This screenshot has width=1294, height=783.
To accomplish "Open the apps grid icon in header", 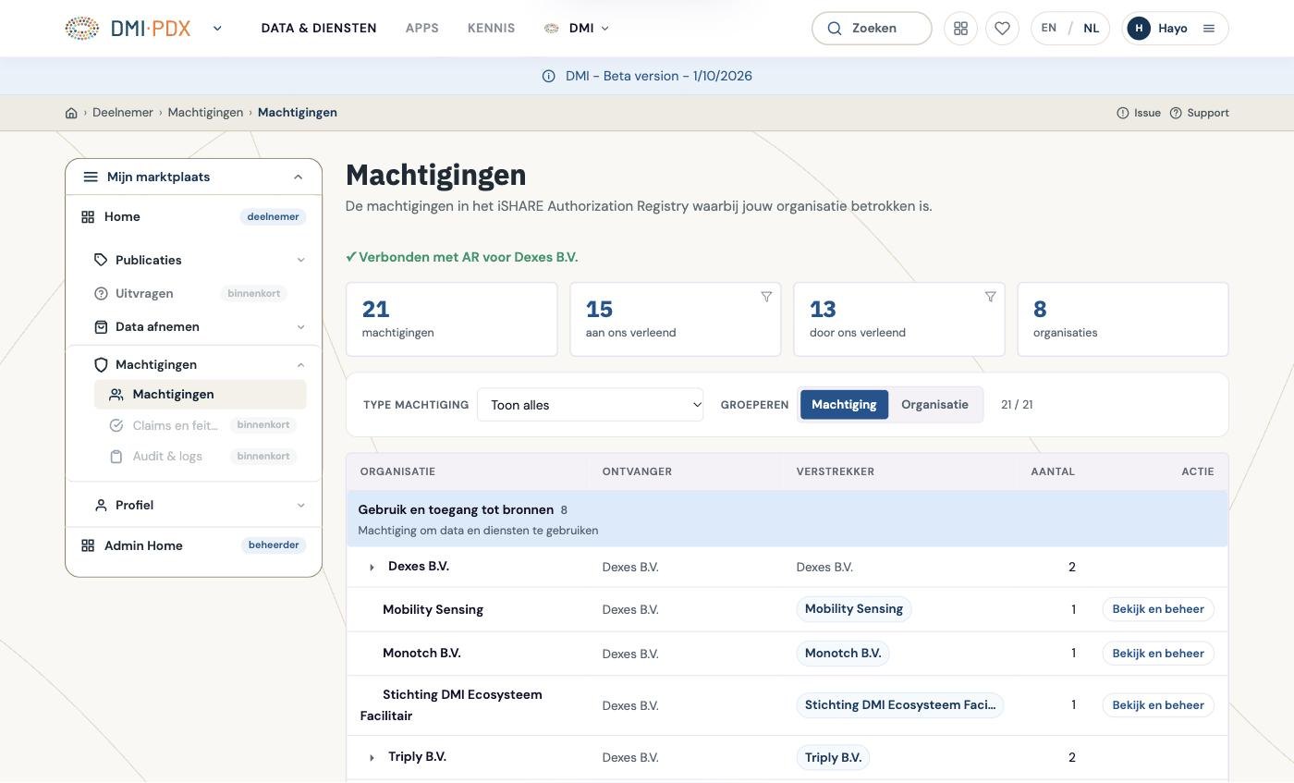I will pos(960,28).
